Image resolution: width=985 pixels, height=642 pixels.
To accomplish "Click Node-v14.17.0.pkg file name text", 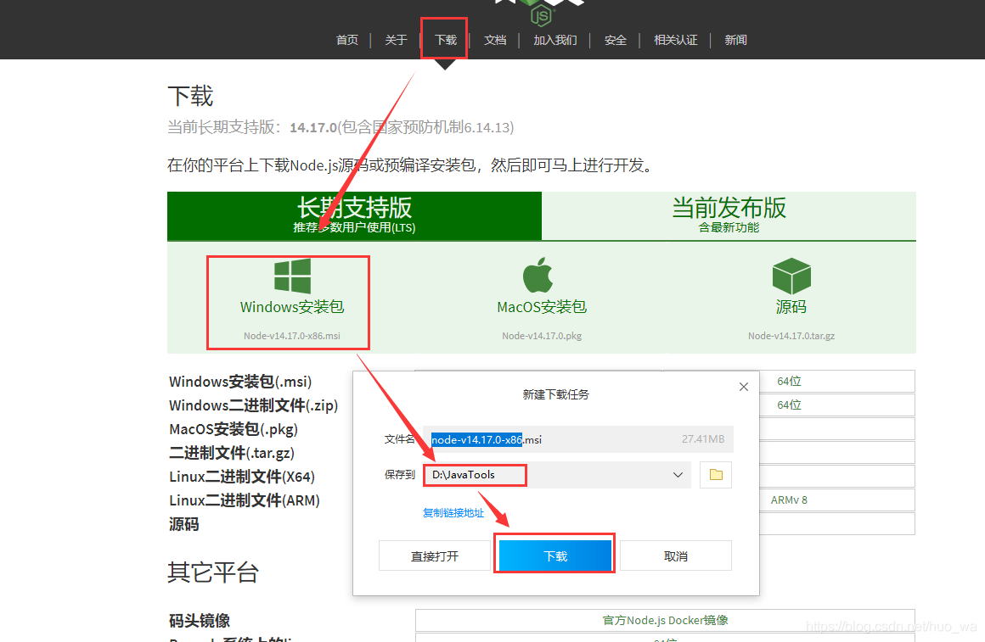I will pos(542,336).
